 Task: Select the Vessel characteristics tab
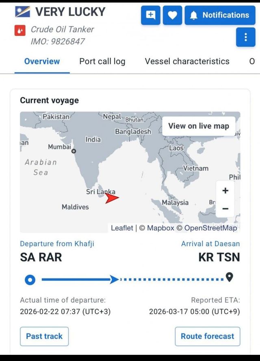point(187,61)
